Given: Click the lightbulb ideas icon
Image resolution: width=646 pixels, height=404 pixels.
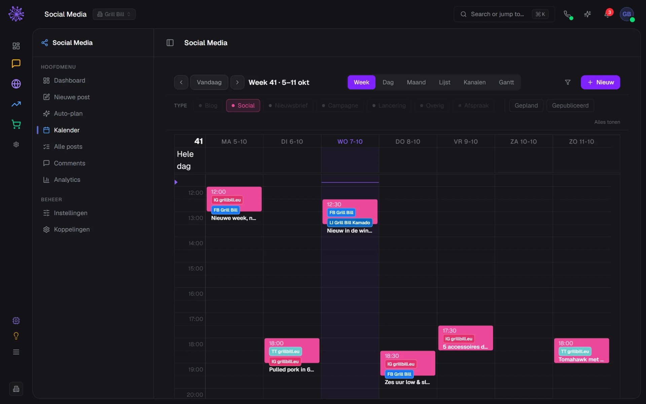Looking at the screenshot, I should click(16, 336).
